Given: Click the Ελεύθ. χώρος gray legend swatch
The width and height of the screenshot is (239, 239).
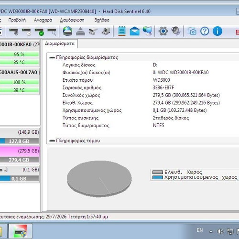Looking at the screenshot, I should 158,172.
